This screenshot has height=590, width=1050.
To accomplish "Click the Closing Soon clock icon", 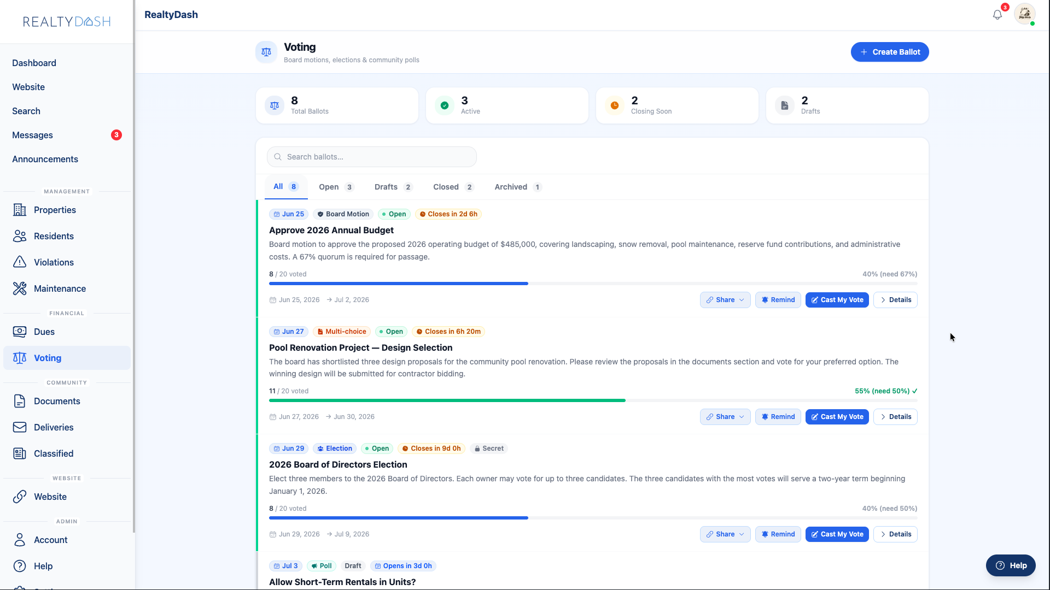I will [x=615, y=105].
